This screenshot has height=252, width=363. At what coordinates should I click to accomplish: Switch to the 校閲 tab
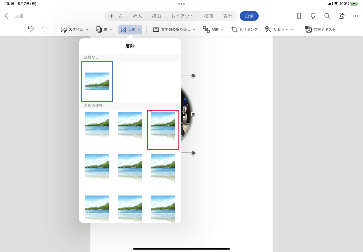(x=208, y=16)
